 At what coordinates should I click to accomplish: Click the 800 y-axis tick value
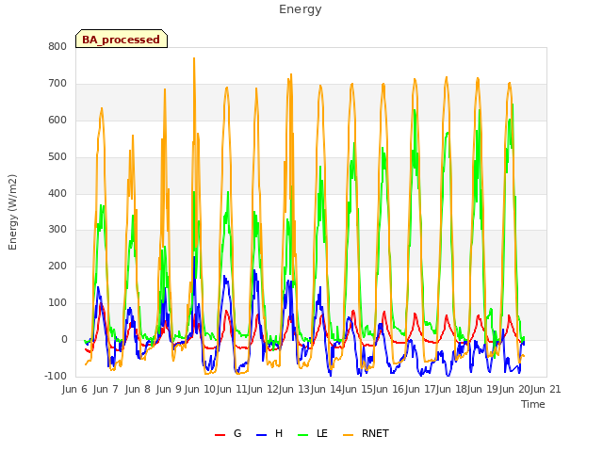click(x=57, y=47)
